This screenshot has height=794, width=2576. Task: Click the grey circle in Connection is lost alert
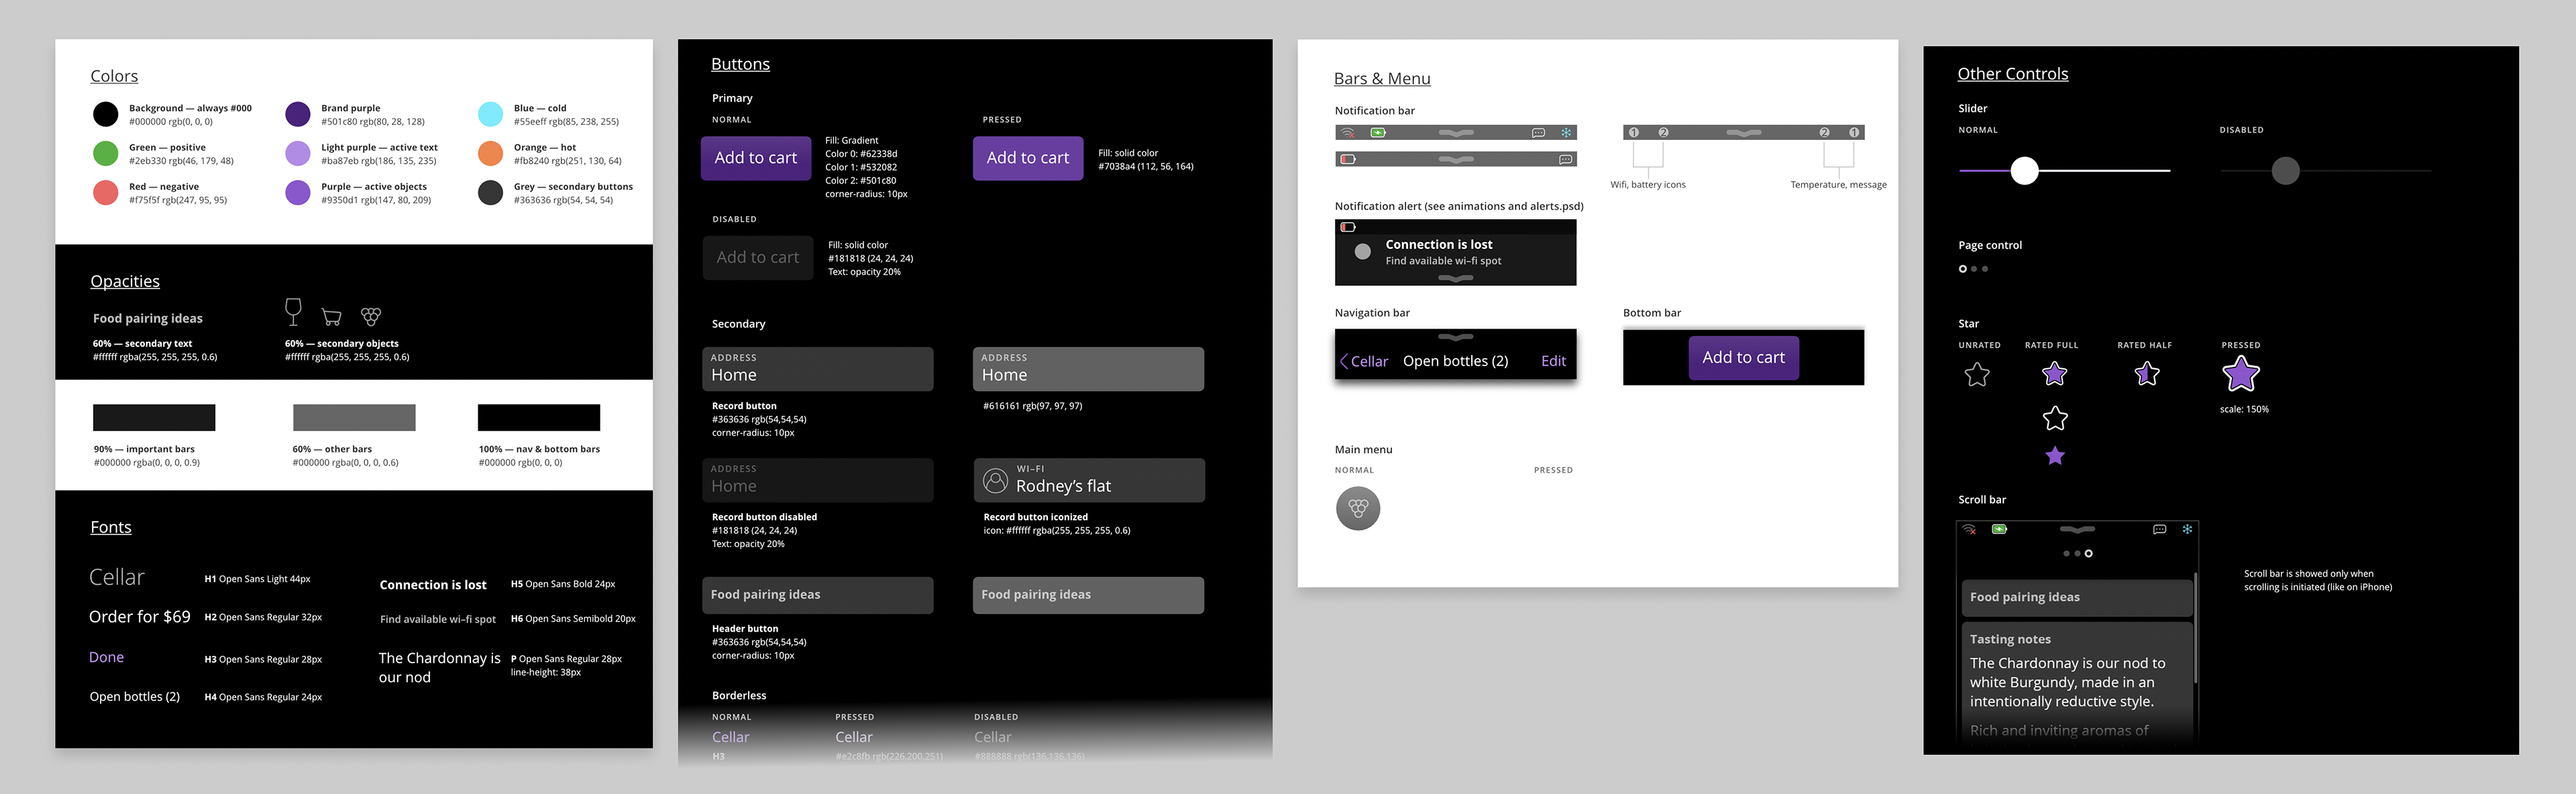(1362, 252)
